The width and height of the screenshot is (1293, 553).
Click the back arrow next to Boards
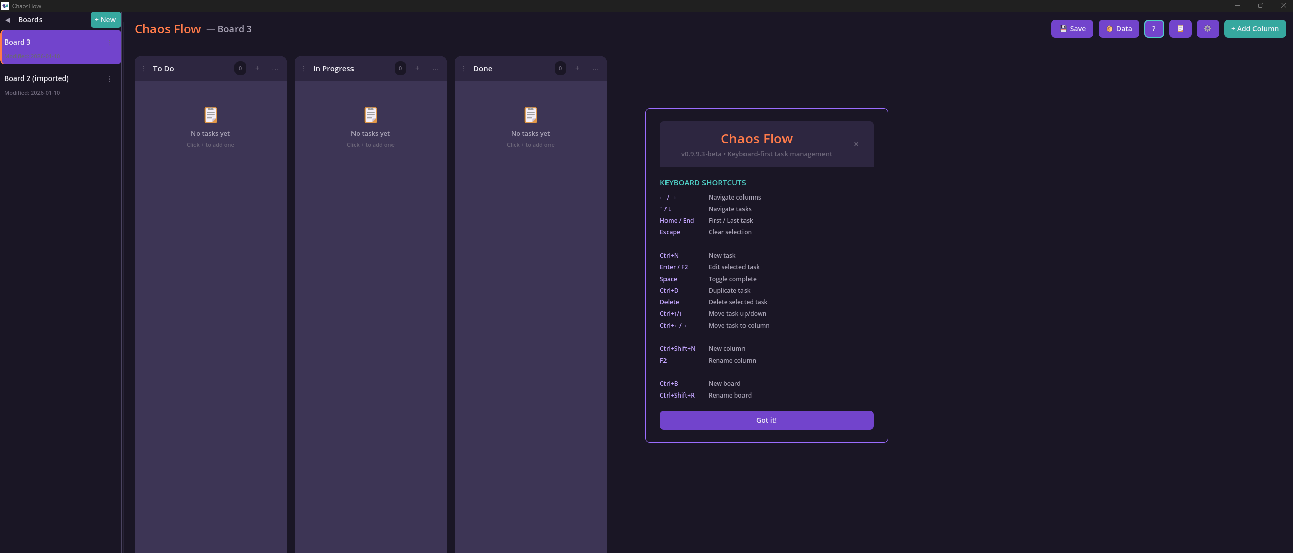click(x=8, y=19)
